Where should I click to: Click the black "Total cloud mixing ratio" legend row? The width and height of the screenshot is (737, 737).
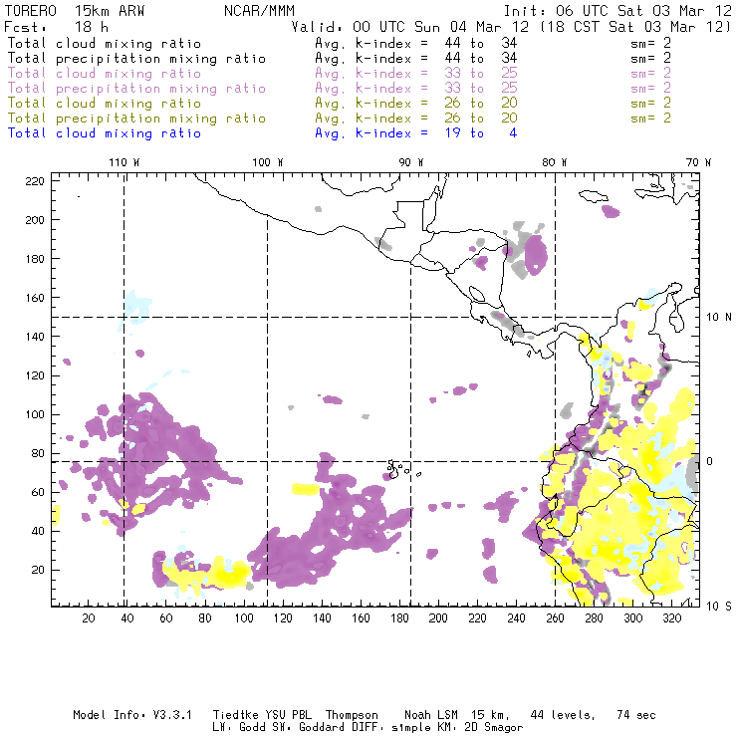(104, 44)
